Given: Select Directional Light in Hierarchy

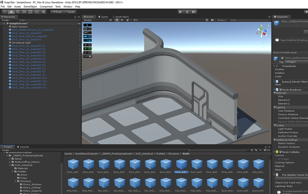Looking at the screenshot, I should pos(21,43).
